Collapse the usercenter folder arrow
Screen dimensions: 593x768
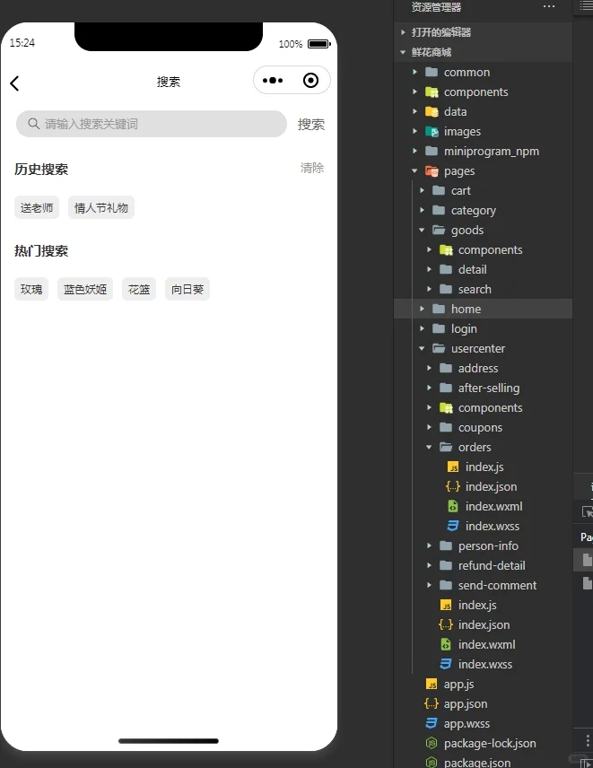[x=422, y=348]
